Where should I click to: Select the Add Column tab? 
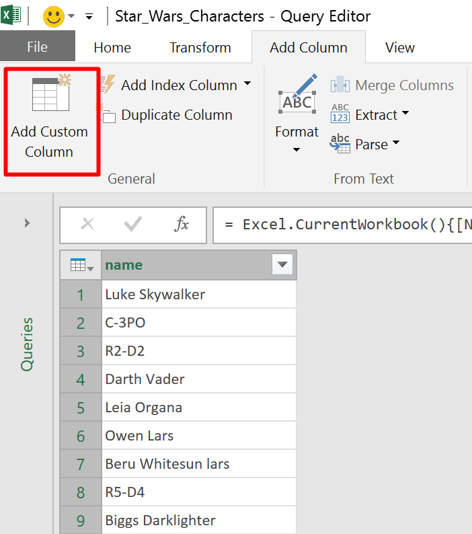pos(309,47)
